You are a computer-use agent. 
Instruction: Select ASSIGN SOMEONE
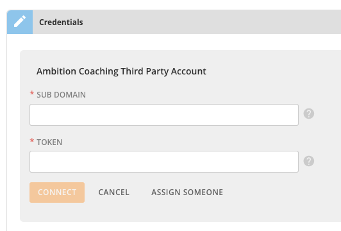click(187, 193)
